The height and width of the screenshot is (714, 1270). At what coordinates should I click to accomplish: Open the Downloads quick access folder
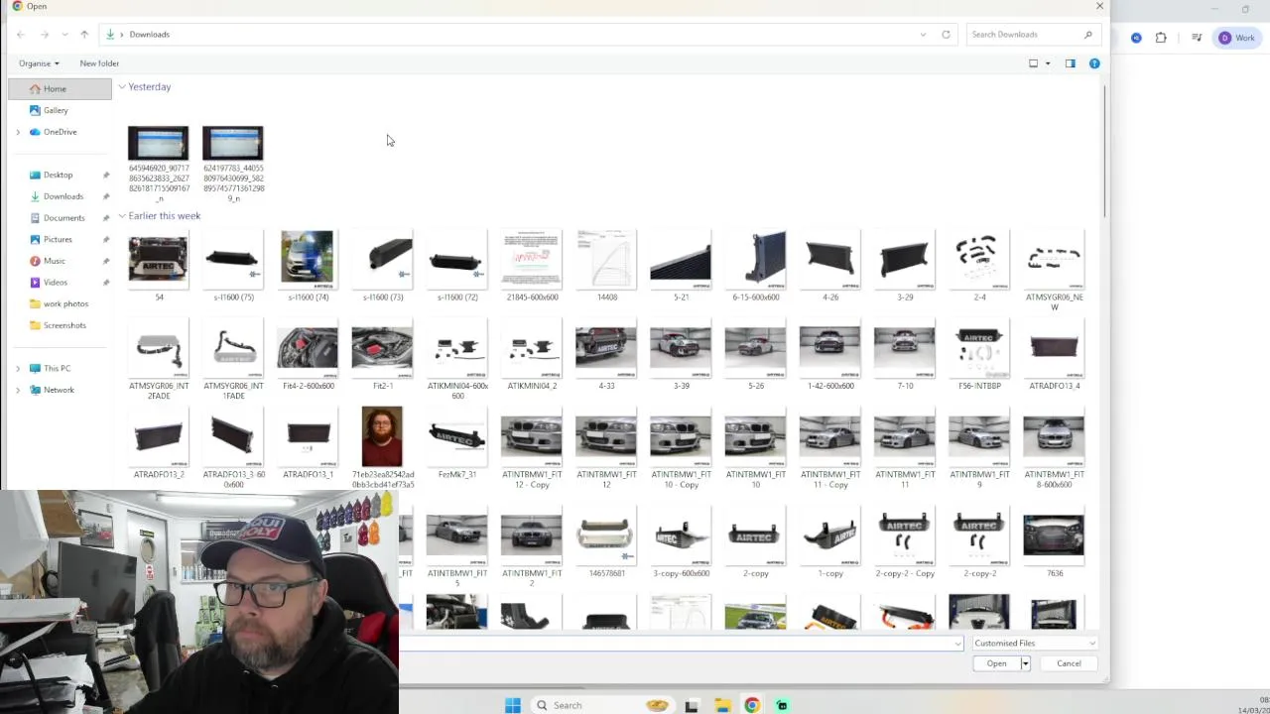click(63, 196)
